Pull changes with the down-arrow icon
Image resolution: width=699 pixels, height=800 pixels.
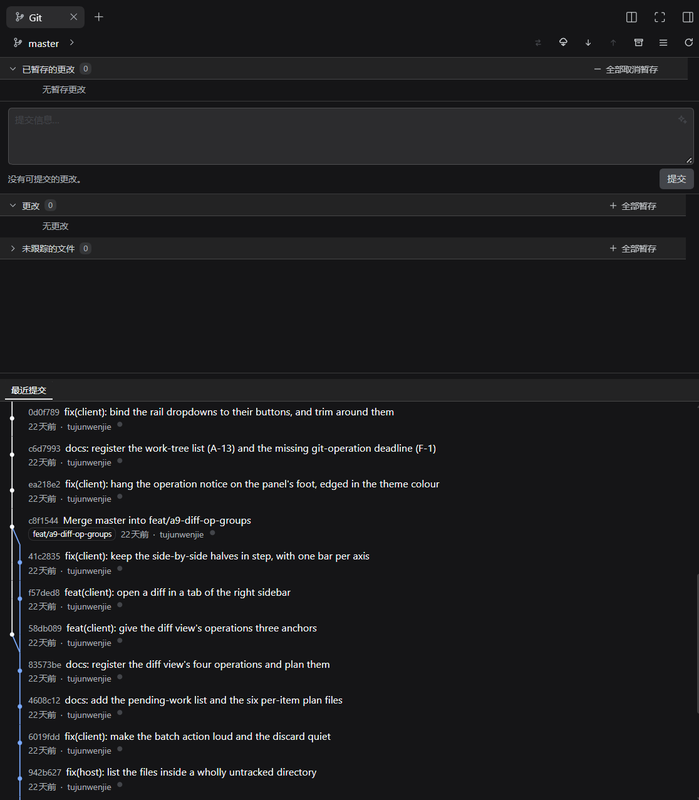588,43
